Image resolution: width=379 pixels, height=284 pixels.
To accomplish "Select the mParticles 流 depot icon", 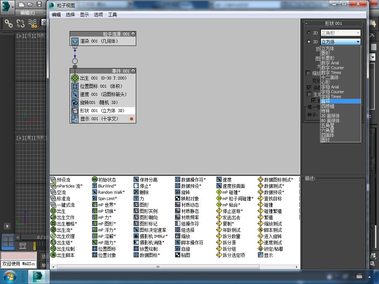I will 53,186.
